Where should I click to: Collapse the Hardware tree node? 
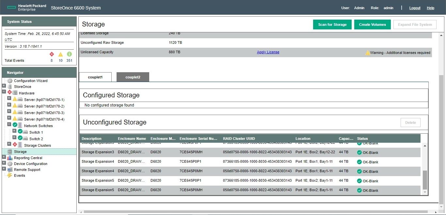[x=4, y=92]
